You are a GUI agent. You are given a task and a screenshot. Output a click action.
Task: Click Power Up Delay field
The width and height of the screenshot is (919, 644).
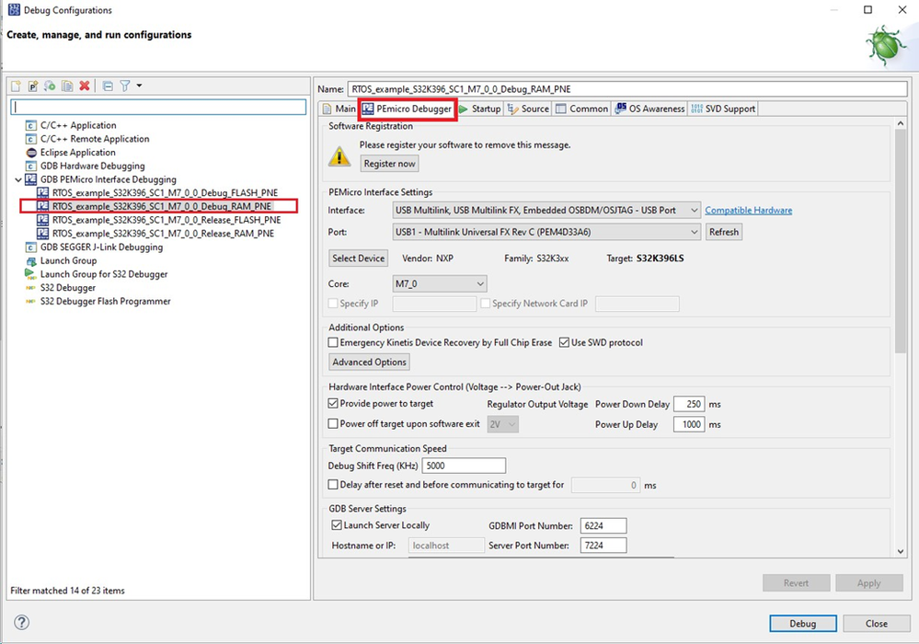pos(689,424)
